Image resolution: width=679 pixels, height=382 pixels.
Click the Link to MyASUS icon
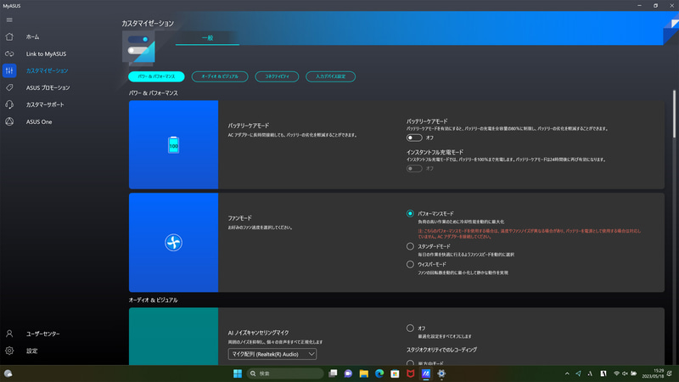click(x=9, y=53)
